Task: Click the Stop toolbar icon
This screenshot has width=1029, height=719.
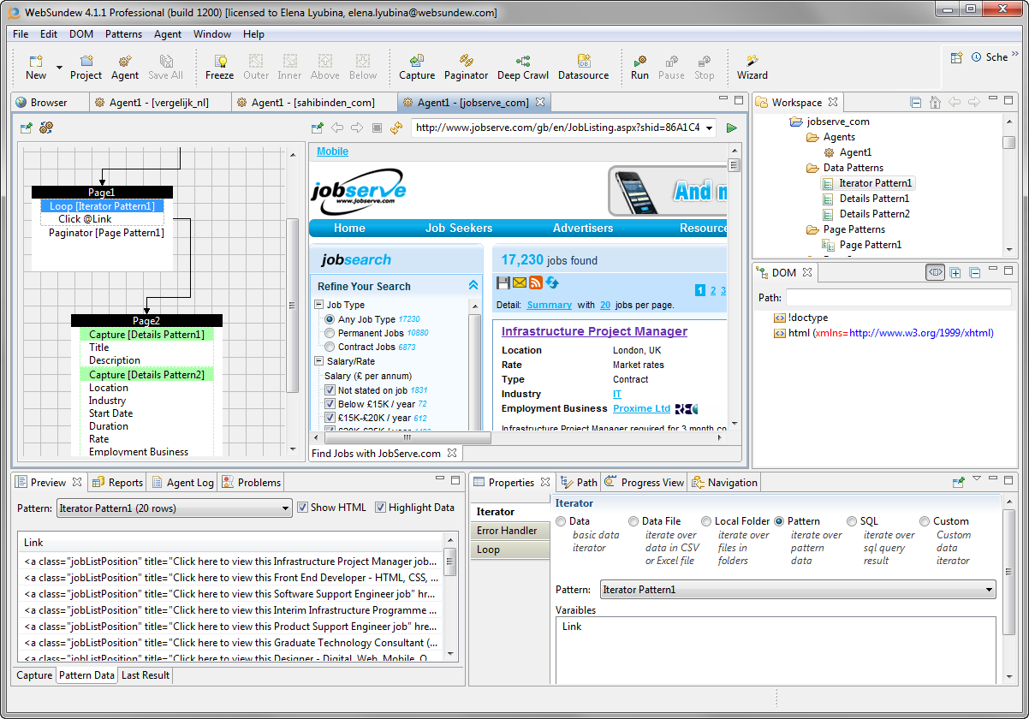Action: coord(704,61)
